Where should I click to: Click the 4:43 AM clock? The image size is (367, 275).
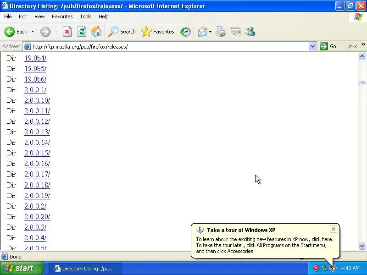click(x=350, y=268)
